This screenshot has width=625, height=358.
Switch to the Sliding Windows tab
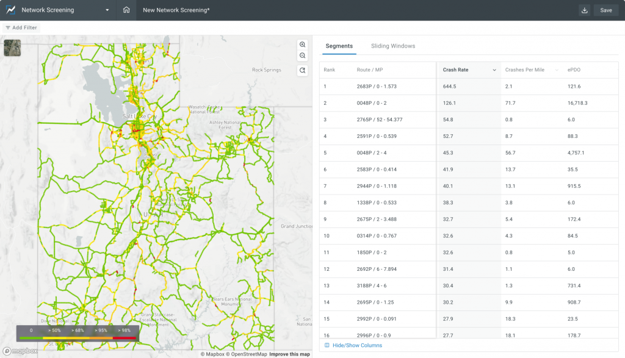[x=393, y=46]
